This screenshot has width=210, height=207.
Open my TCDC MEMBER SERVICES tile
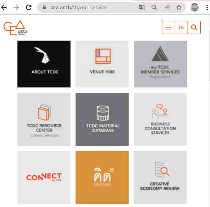160,64
